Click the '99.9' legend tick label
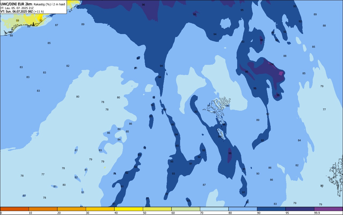Screen dimensions: 343x215 [x=317, y=213]
